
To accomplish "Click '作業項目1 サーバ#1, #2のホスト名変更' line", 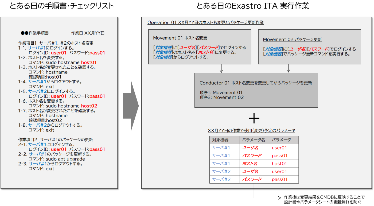I will tap(56, 43).
